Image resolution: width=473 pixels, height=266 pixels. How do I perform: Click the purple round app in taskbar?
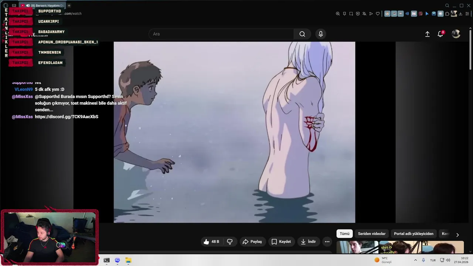[118, 260]
